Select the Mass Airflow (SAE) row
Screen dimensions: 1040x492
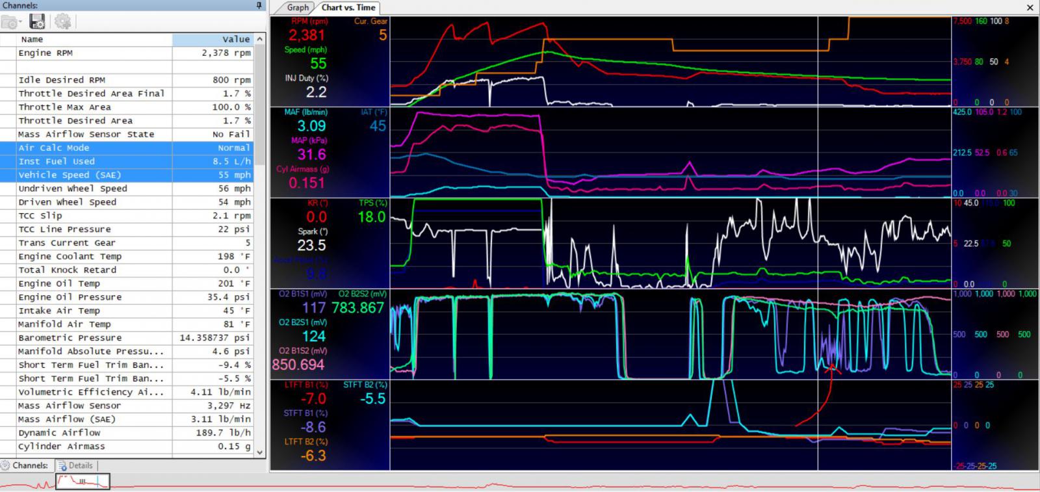click(127, 419)
